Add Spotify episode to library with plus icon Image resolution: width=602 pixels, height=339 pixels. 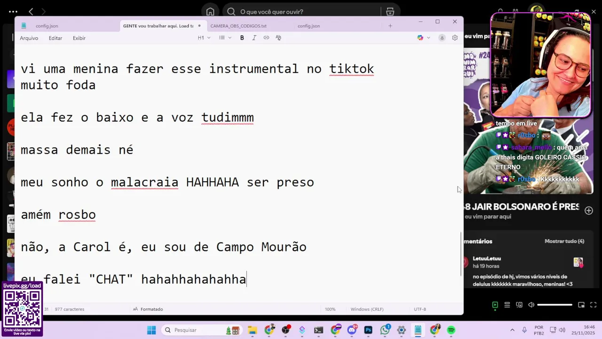click(x=589, y=210)
